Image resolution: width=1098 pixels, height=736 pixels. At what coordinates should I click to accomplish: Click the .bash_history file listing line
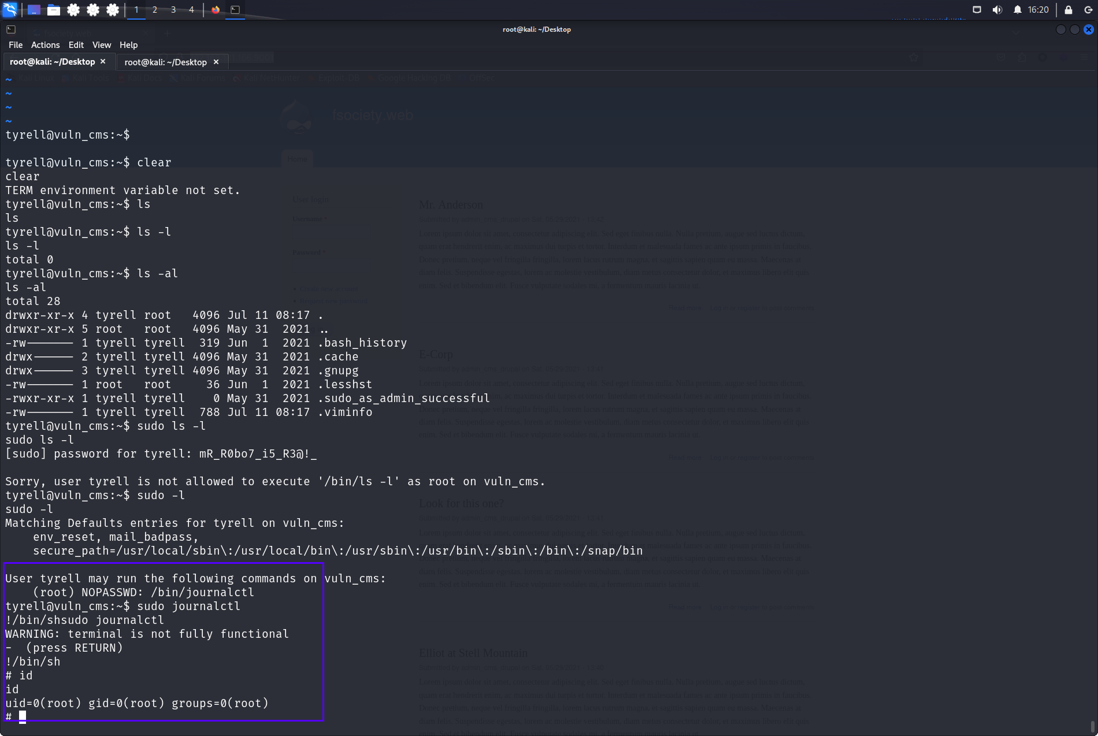pos(206,343)
